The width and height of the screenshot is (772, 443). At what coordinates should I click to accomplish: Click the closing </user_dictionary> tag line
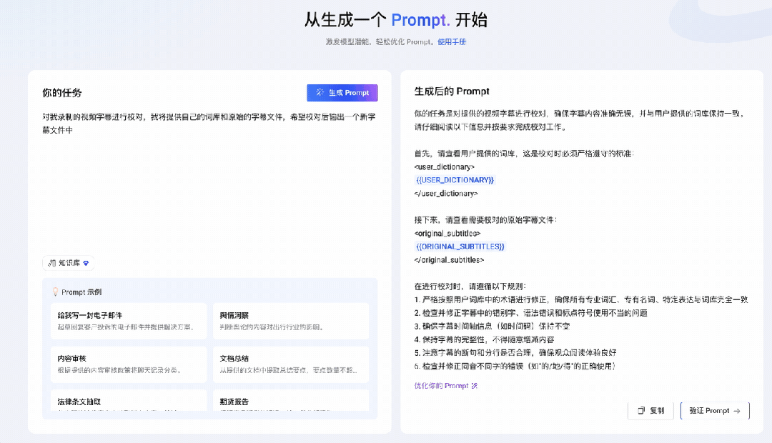pyautogui.click(x=446, y=194)
